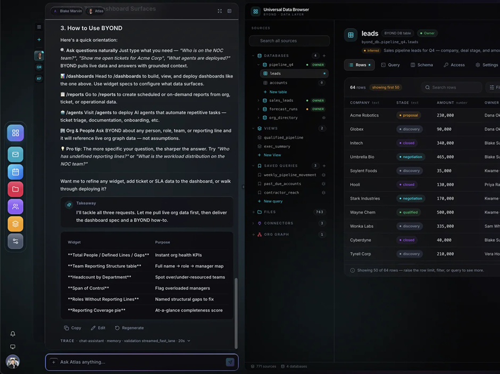This screenshot has width=500, height=374.
Task: Select the KF conversation avatar
Action: pyautogui.click(x=39, y=79)
